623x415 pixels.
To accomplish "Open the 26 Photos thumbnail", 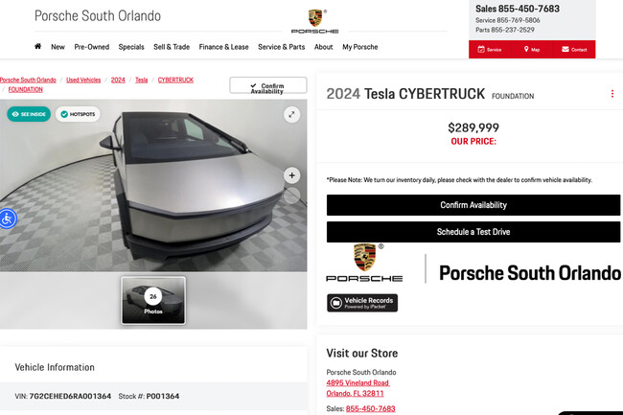I will click(153, 300).
